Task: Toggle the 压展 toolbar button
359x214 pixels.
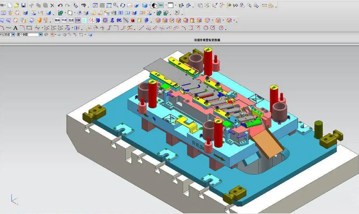Action: tap(78, 20)
